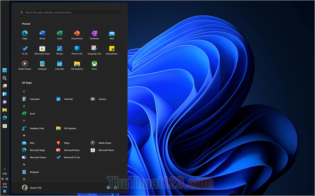The width and height of the screenshot is (315, 196).
Task: Switch ENG input language indicator
Action: (5, 174)
